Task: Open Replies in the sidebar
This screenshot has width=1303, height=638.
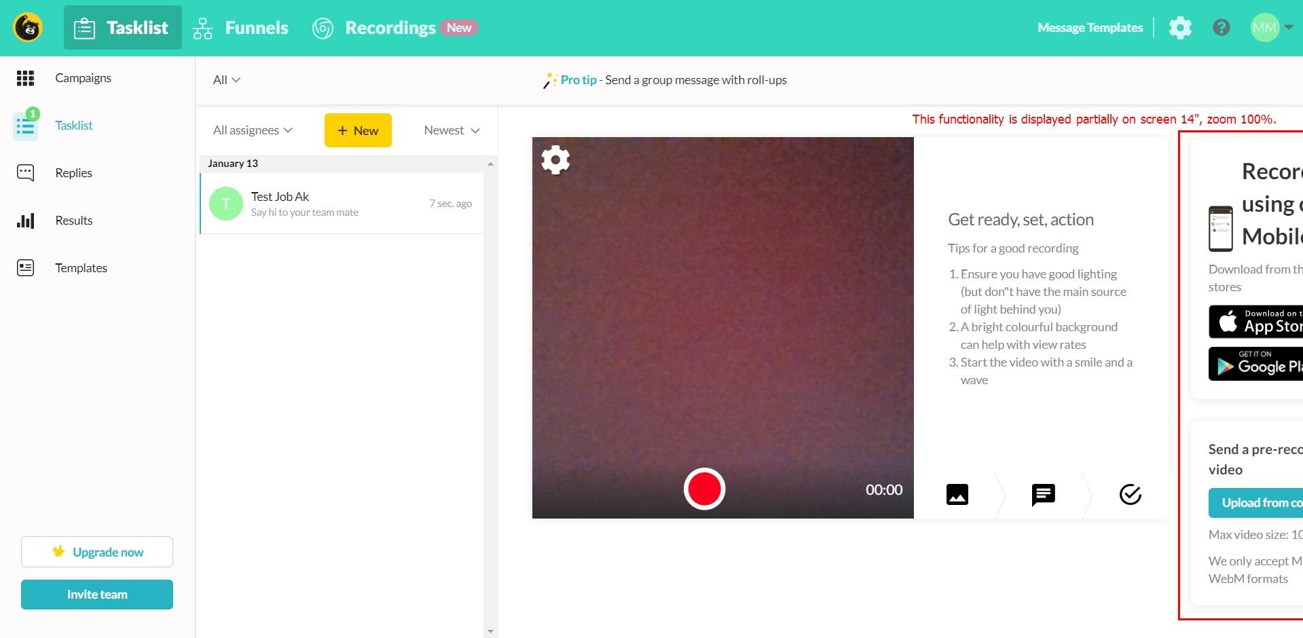Action: pos(73,173)
